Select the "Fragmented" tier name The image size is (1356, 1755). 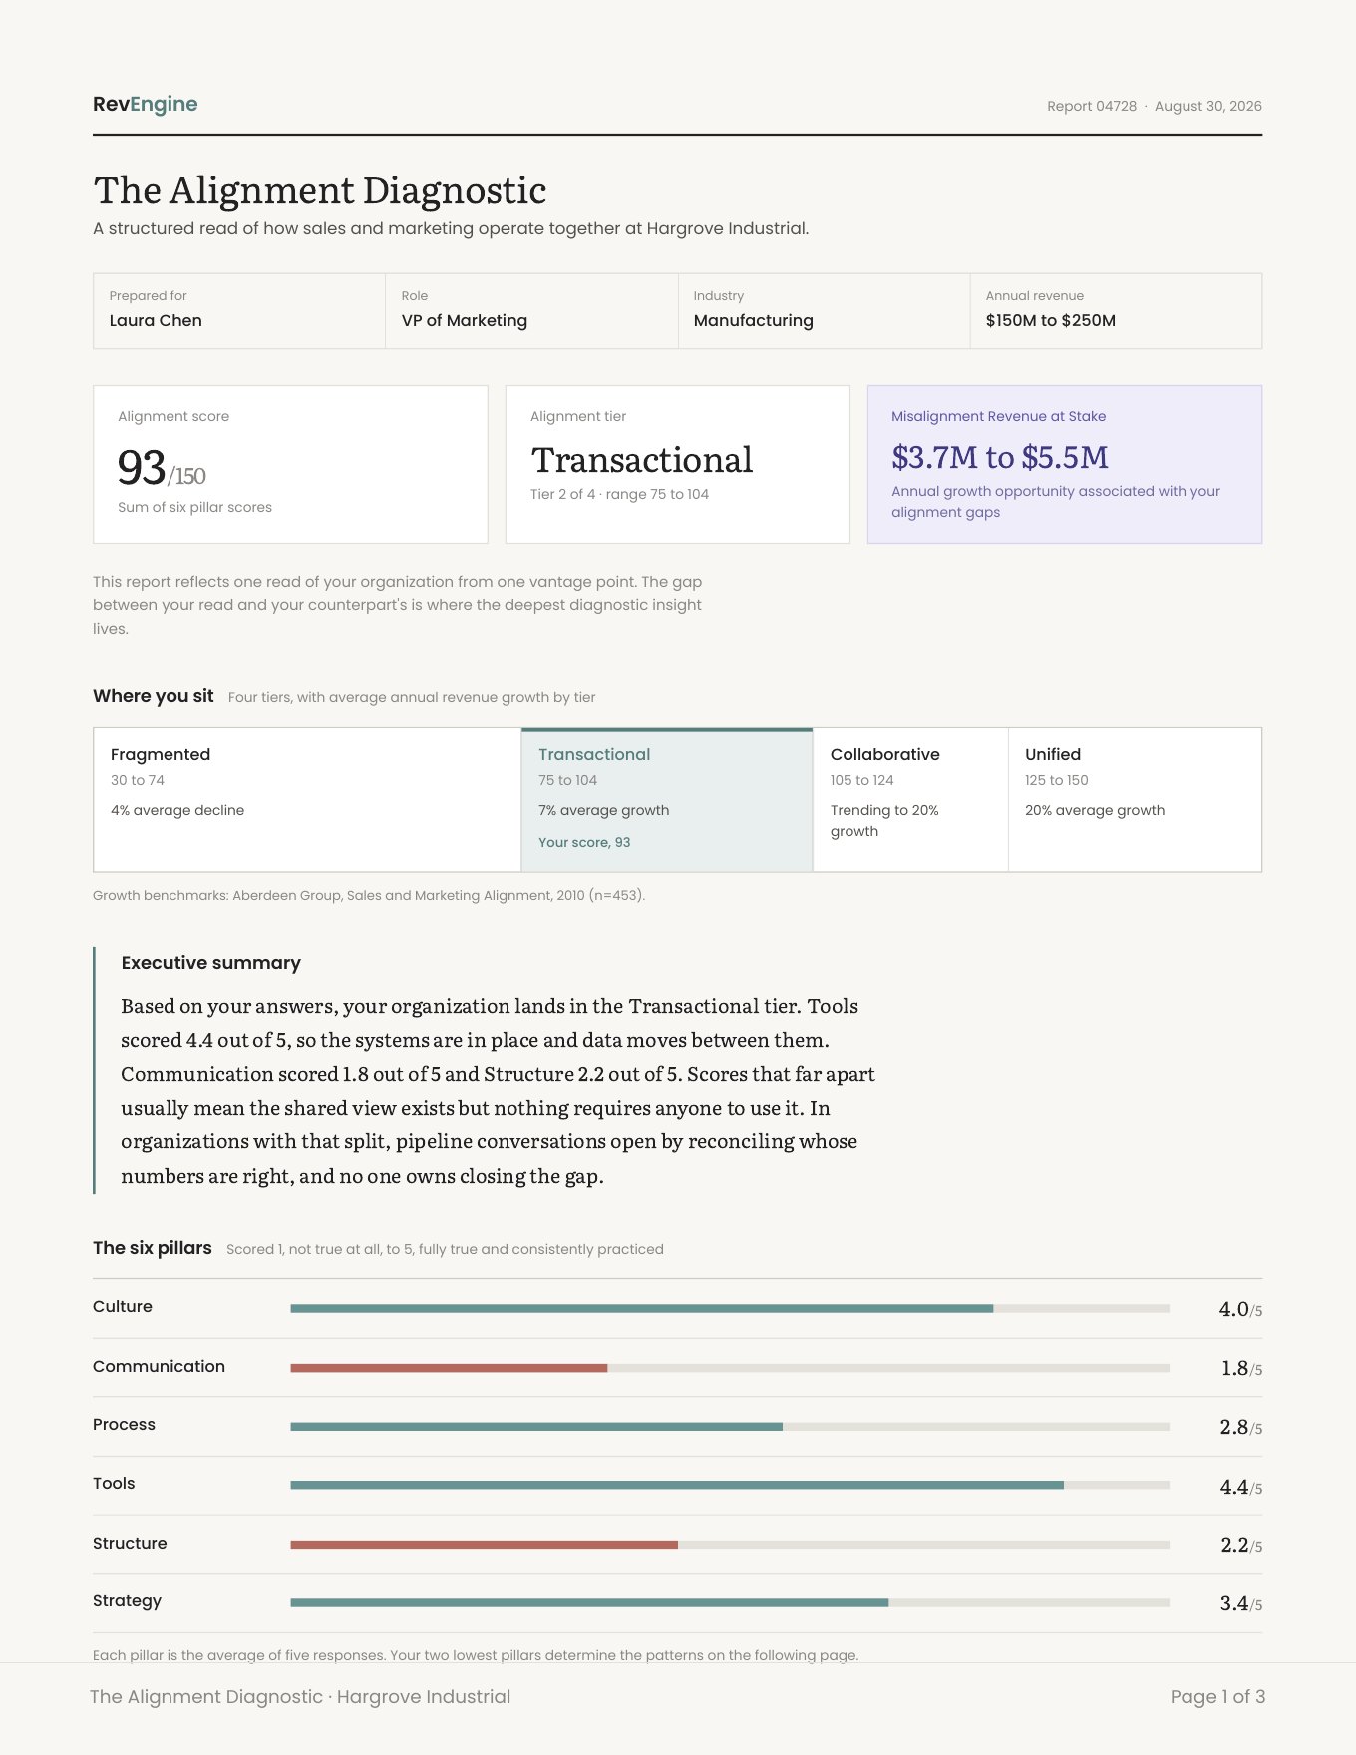click(161, 754)
